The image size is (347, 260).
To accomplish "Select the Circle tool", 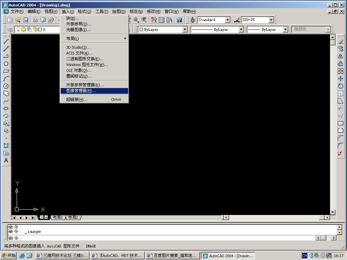I will click(6, 86).
